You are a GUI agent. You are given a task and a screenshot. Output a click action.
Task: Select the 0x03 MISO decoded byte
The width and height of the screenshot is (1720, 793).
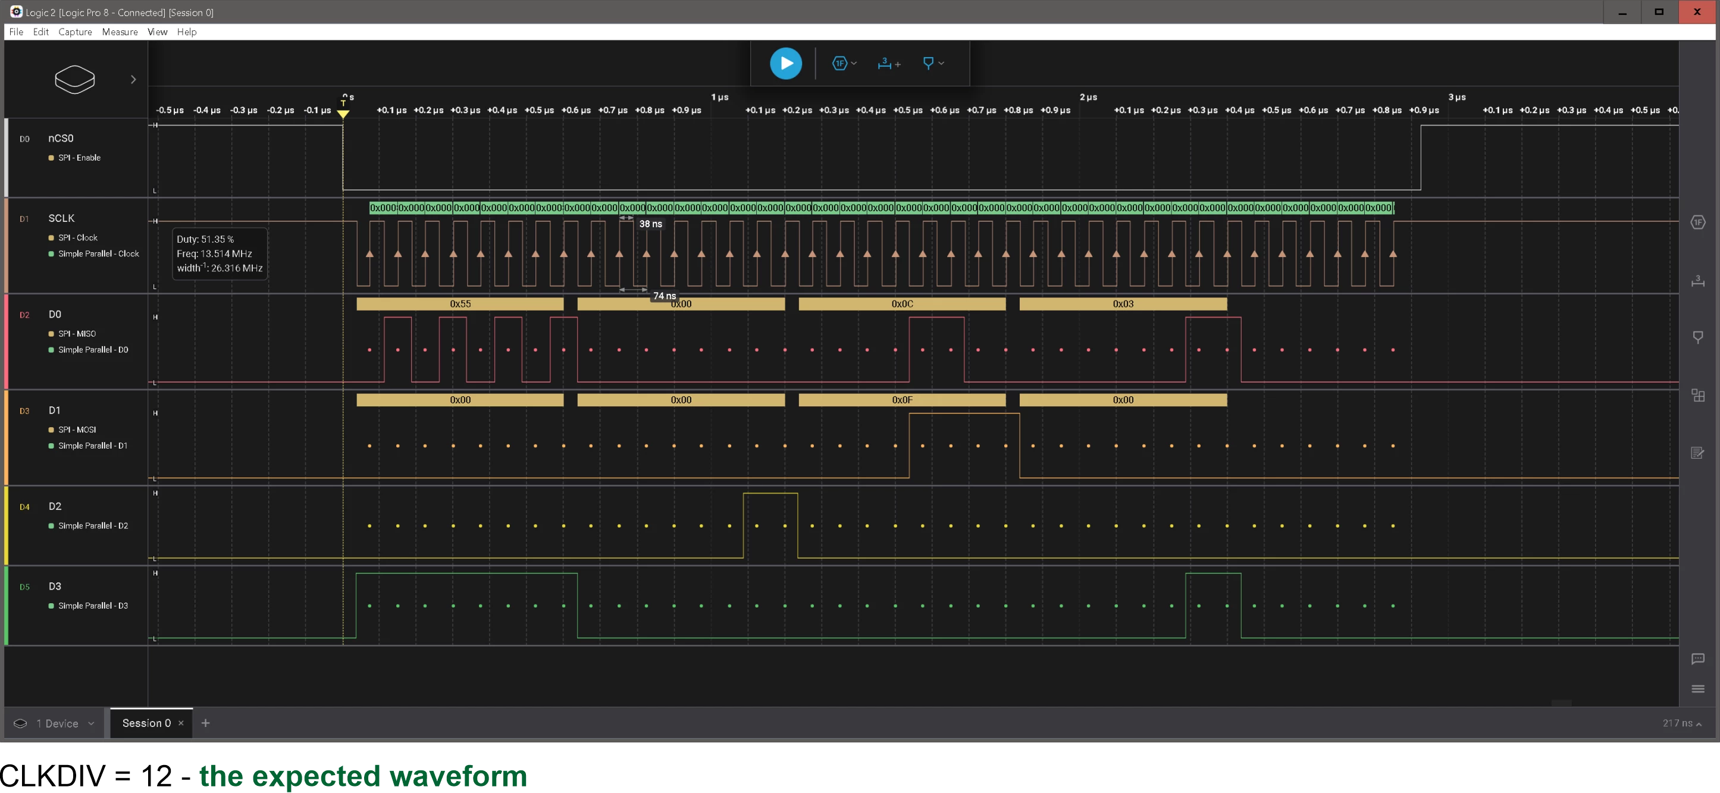point(1123,304)
